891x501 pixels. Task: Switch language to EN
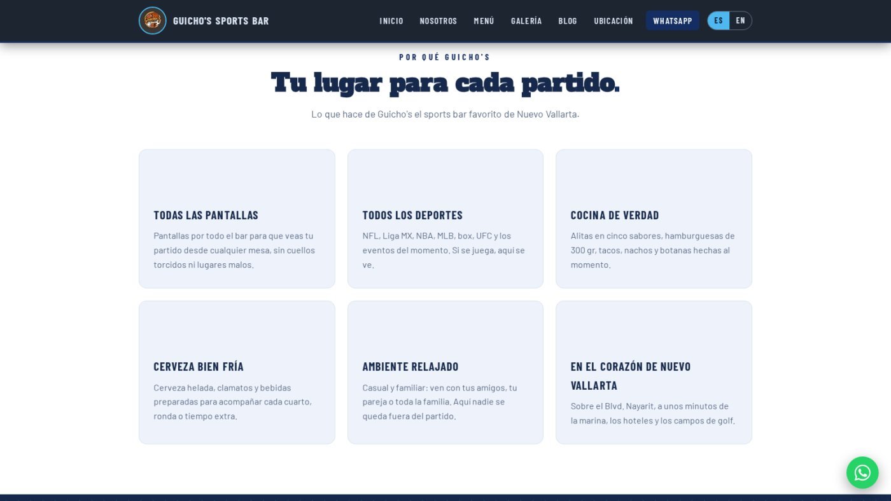point(741,20)
